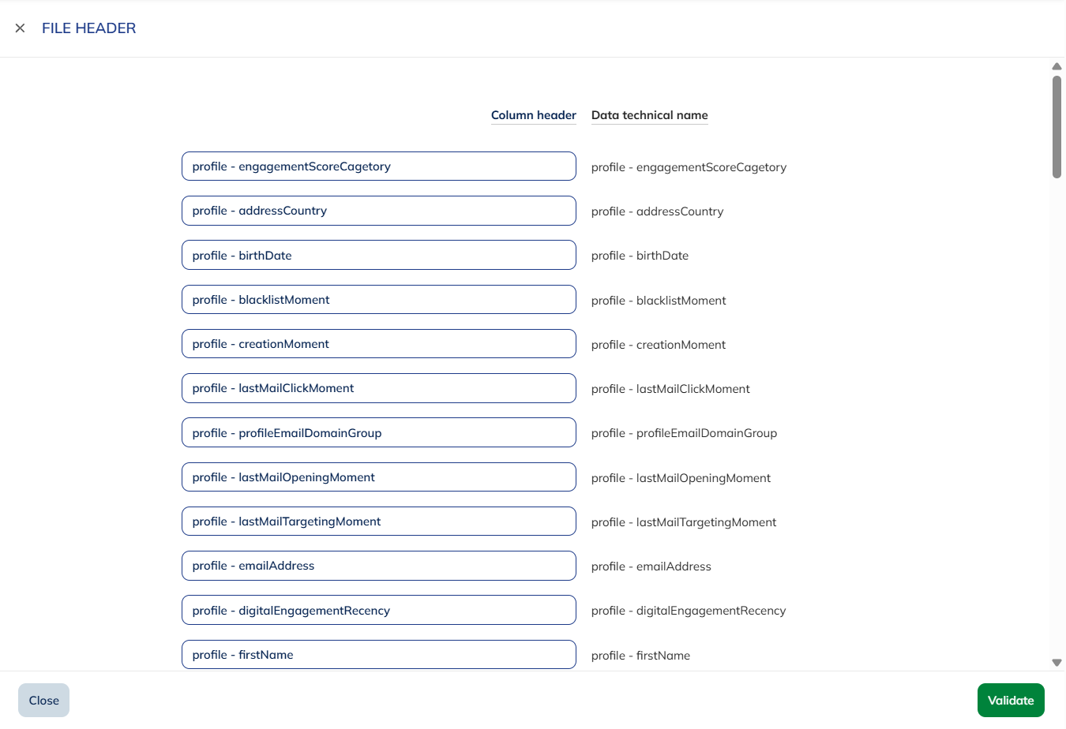Select the profile - emailAddress input box
Viewport: 1066px width, 729px height.
[378, 566]
